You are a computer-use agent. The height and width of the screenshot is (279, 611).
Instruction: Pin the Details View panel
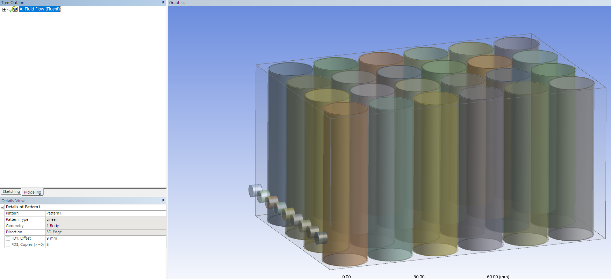pos(163,201)
